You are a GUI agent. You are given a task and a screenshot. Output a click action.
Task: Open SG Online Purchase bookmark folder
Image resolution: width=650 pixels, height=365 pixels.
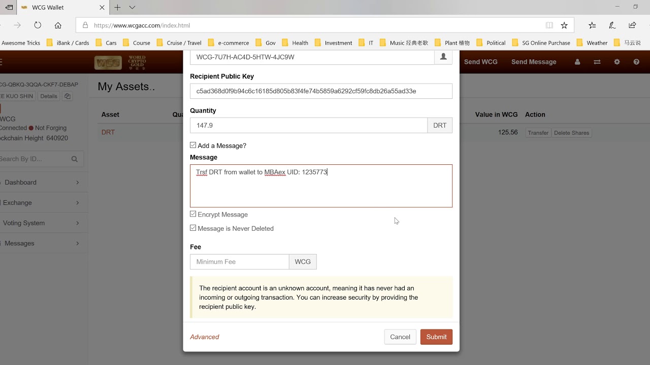541,43
